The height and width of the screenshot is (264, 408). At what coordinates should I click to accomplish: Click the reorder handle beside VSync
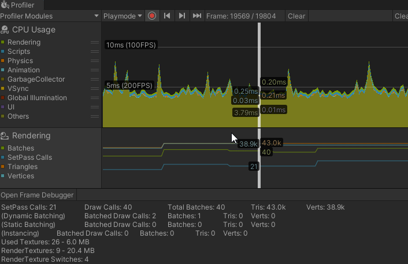pyautogui.click(x=95, y=89)
